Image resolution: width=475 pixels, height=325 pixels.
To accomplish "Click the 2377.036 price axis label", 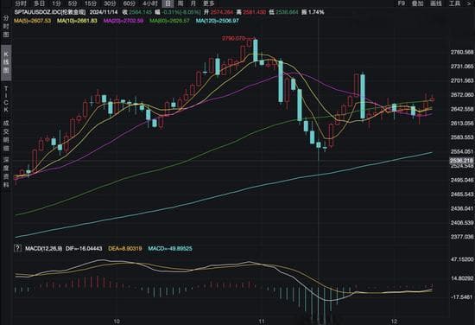I will pos(462,237).
